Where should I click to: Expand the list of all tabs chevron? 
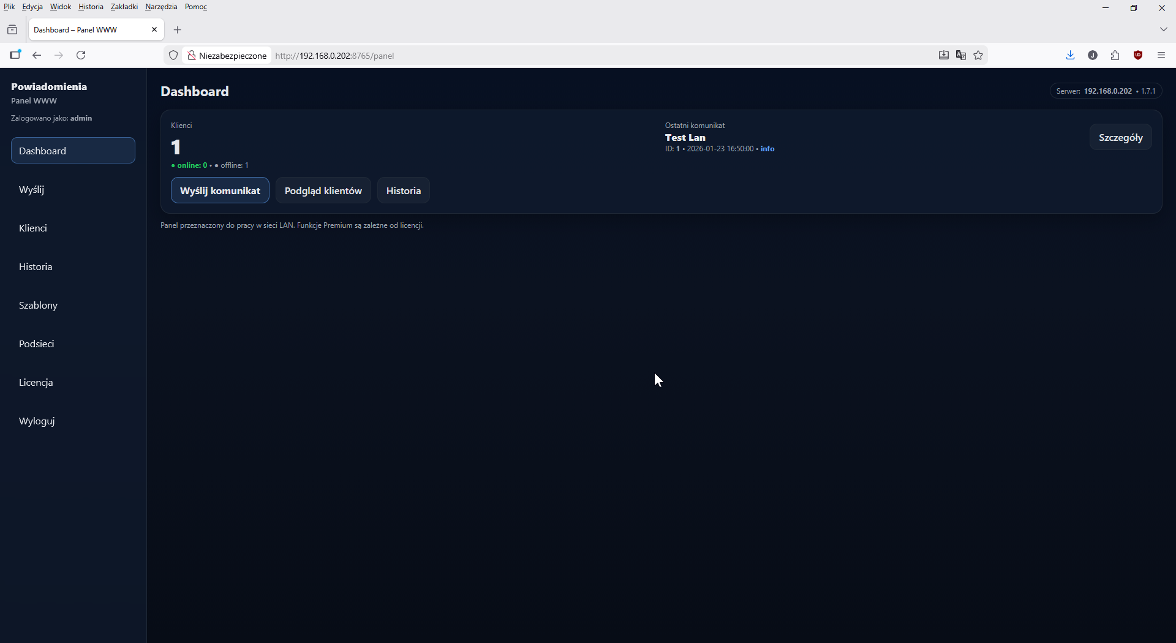click(1165, 29)
